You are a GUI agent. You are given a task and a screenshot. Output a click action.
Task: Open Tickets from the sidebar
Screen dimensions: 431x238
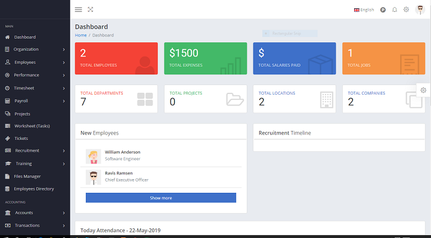[x=21, y=138]
